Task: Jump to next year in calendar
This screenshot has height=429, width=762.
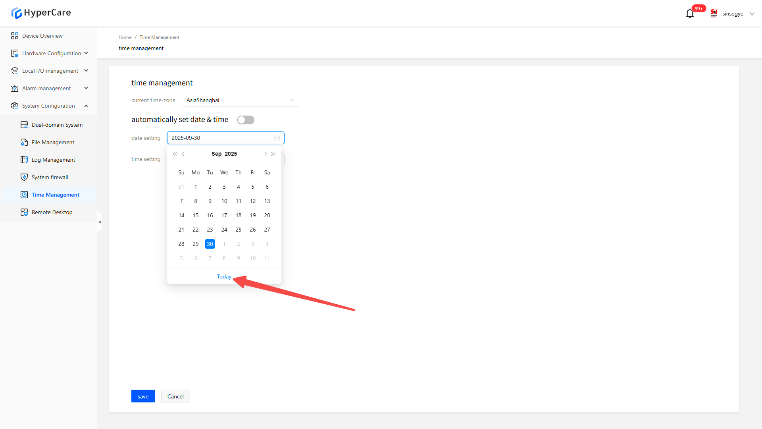Action: (x=273, y=154)
